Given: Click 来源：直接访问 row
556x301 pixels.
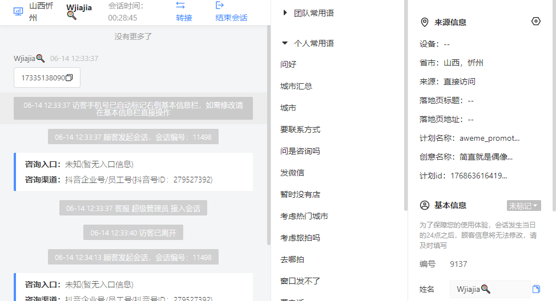Looking at the screenshot, I should 448,82.
